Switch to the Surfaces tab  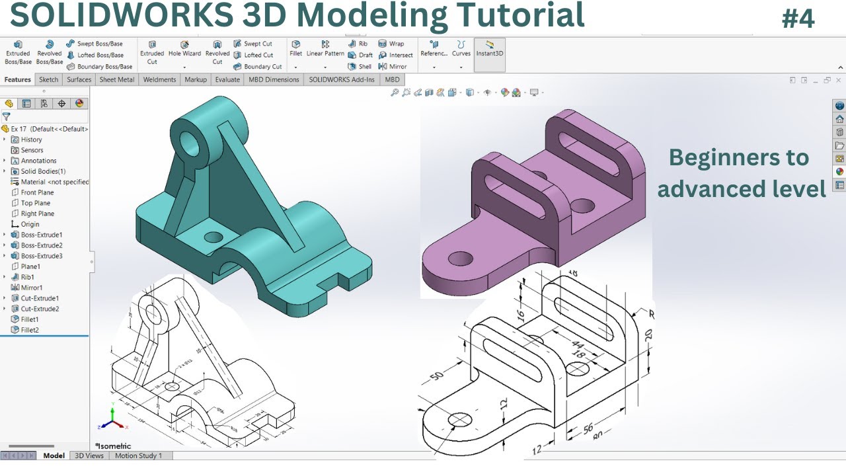(x=79, y=79)
